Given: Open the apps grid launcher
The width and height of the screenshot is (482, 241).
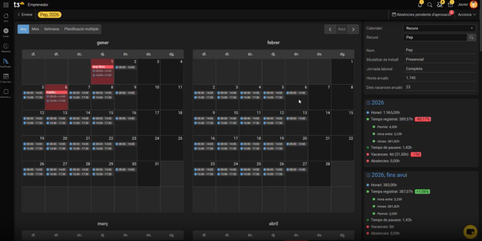Looking at the screenshot, I should coord(6,5).
